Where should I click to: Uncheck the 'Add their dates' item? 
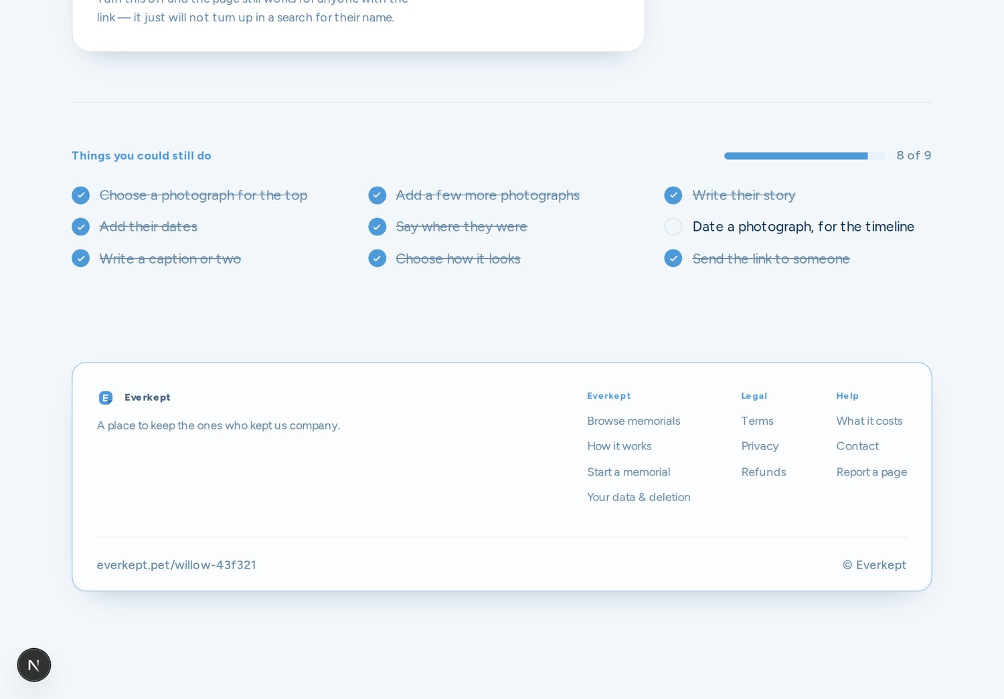(x=80, y=227)
